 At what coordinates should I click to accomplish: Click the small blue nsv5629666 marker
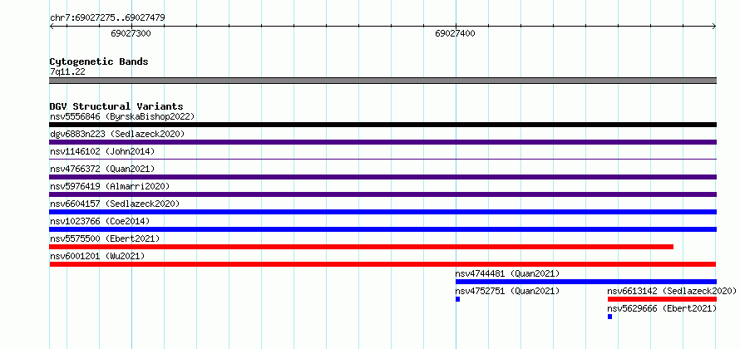point(609,317)
